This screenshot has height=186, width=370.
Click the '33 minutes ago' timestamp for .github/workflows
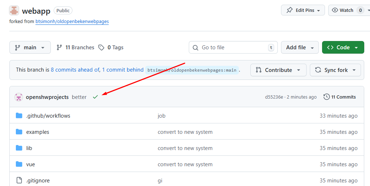coord(338,116)
